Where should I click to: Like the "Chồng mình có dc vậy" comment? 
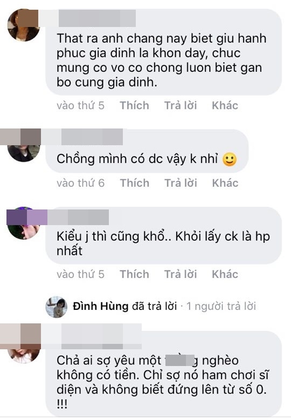[x=135, y=183]
